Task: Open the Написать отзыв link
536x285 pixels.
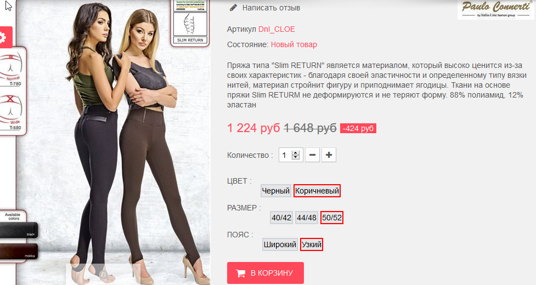Action: 271,8
